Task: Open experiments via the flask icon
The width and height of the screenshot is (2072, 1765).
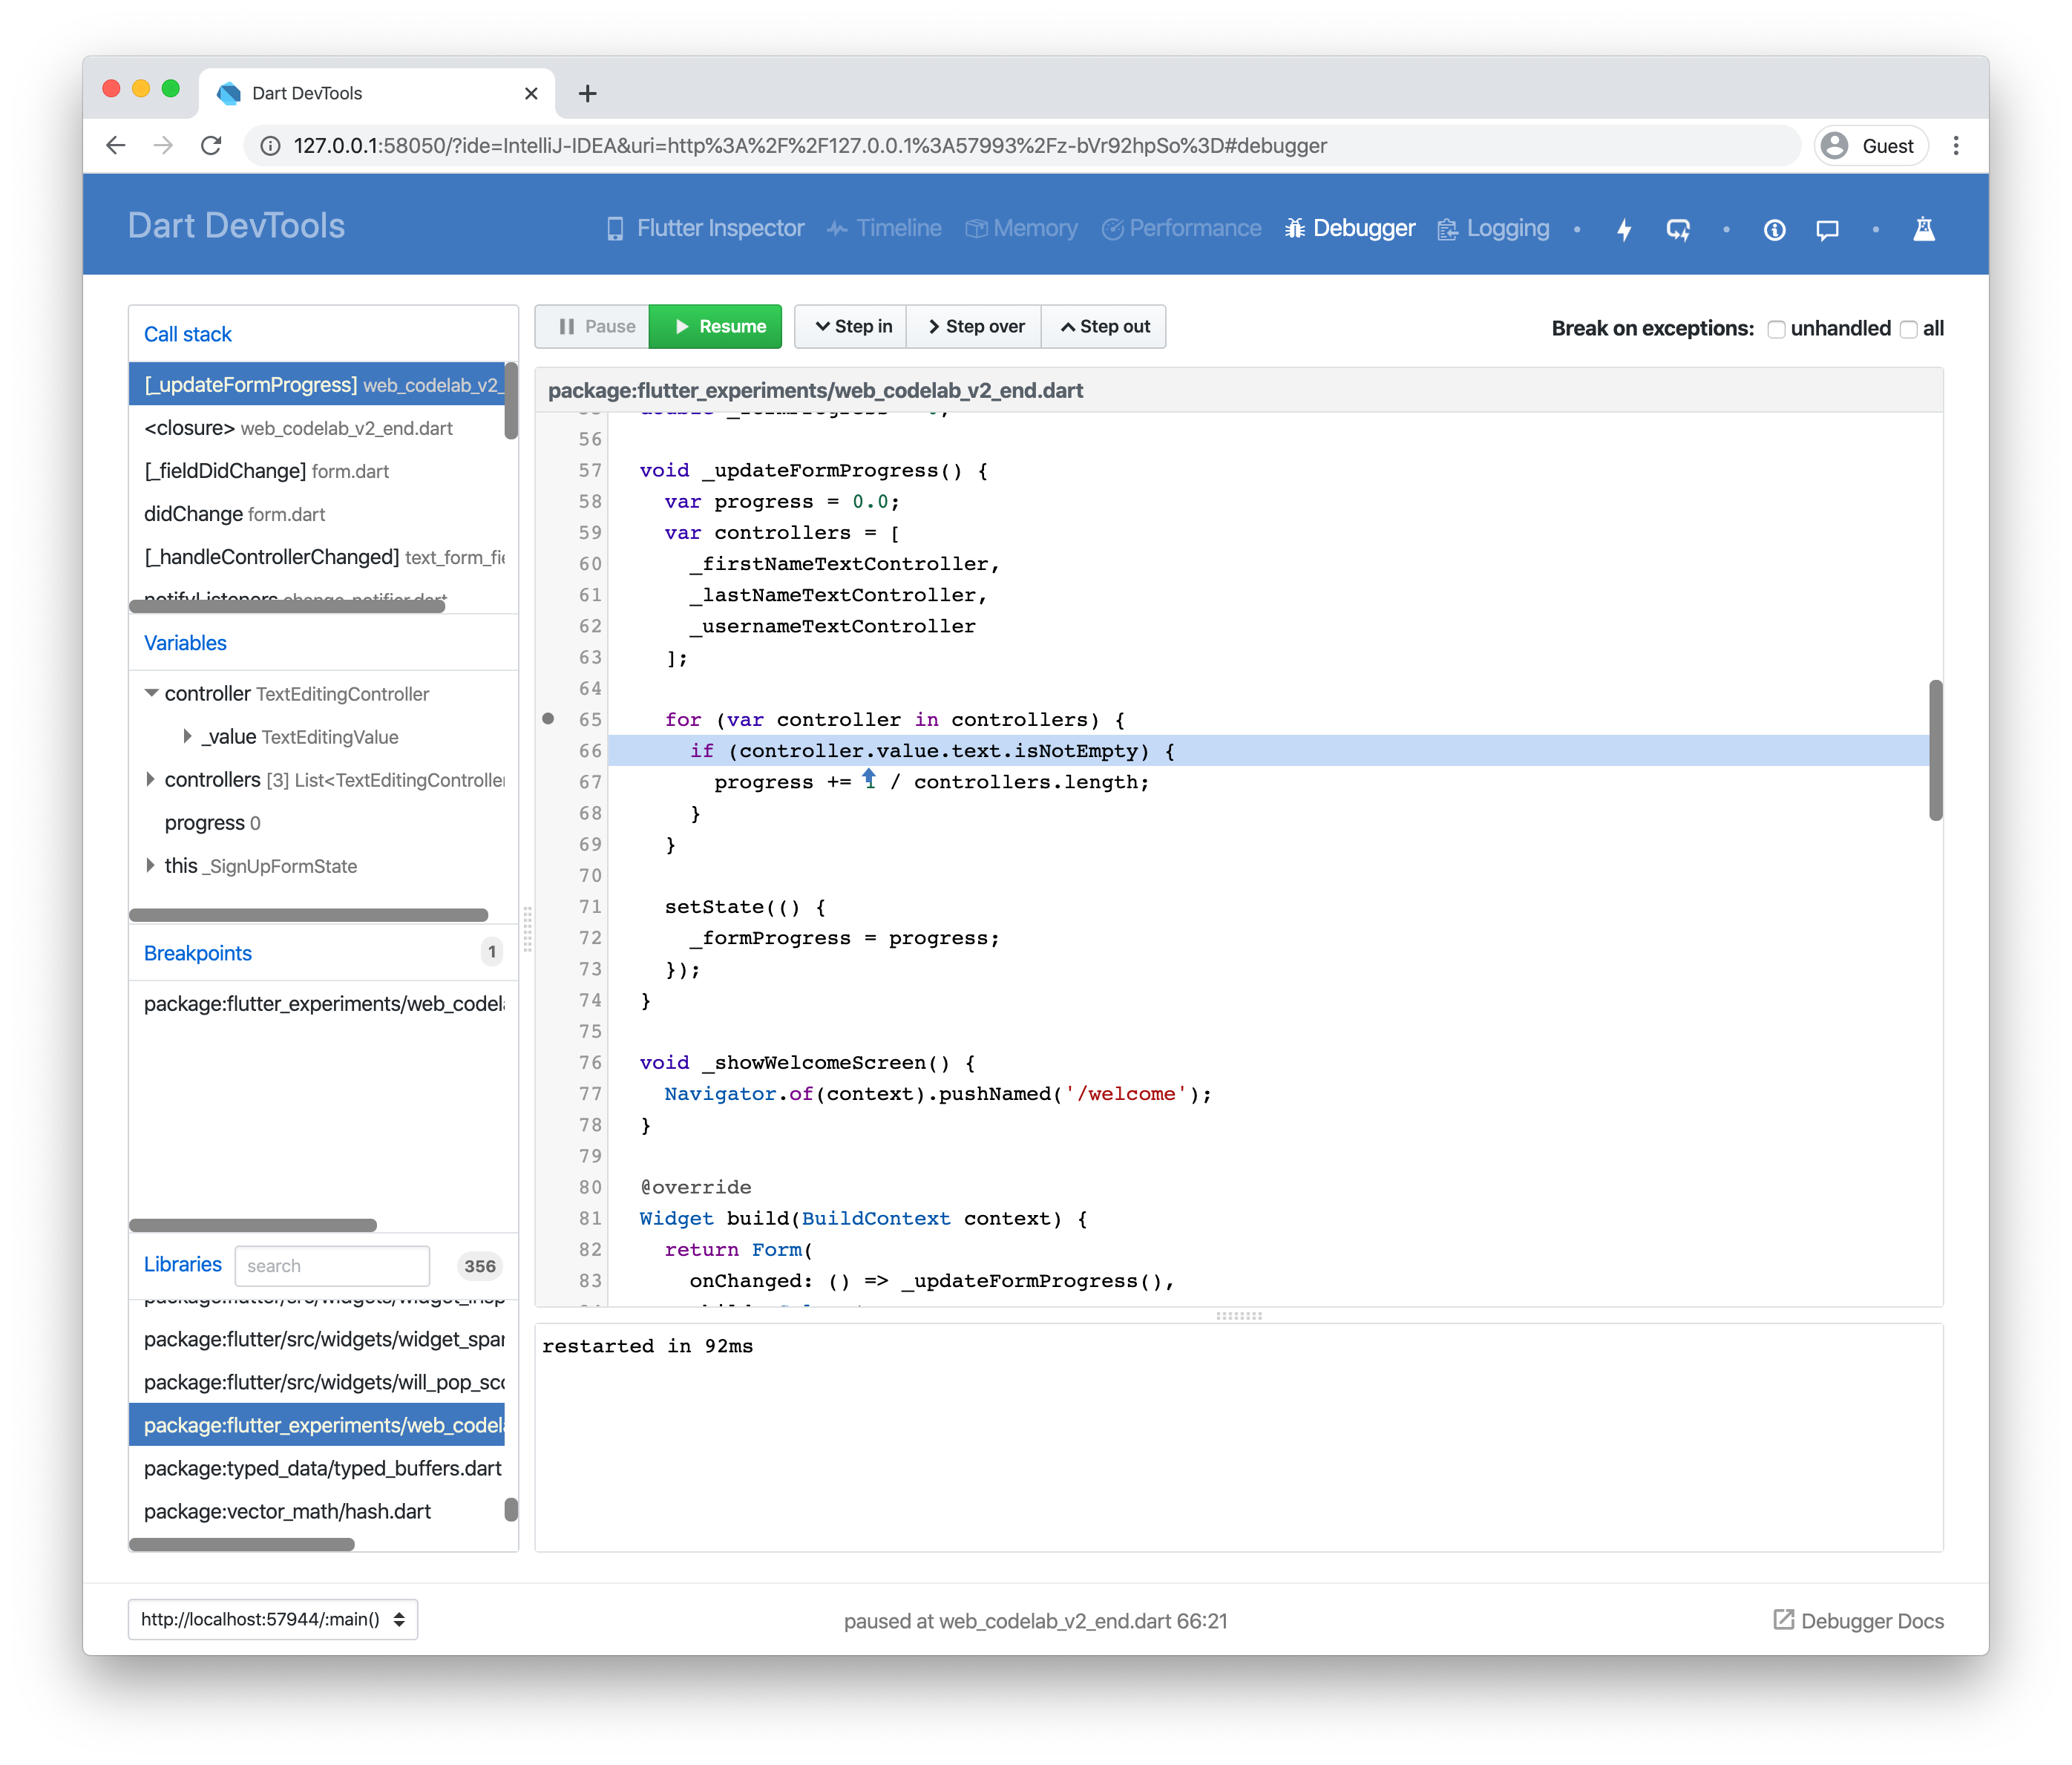Action: 1924,229
